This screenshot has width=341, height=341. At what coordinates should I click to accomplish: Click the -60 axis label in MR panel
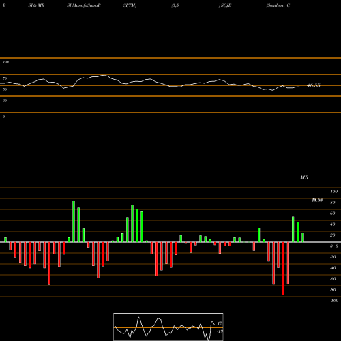(333, 279)
